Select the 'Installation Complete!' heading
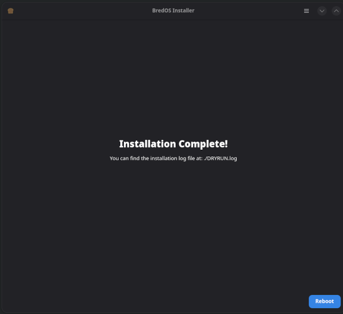 coord(173,144)
